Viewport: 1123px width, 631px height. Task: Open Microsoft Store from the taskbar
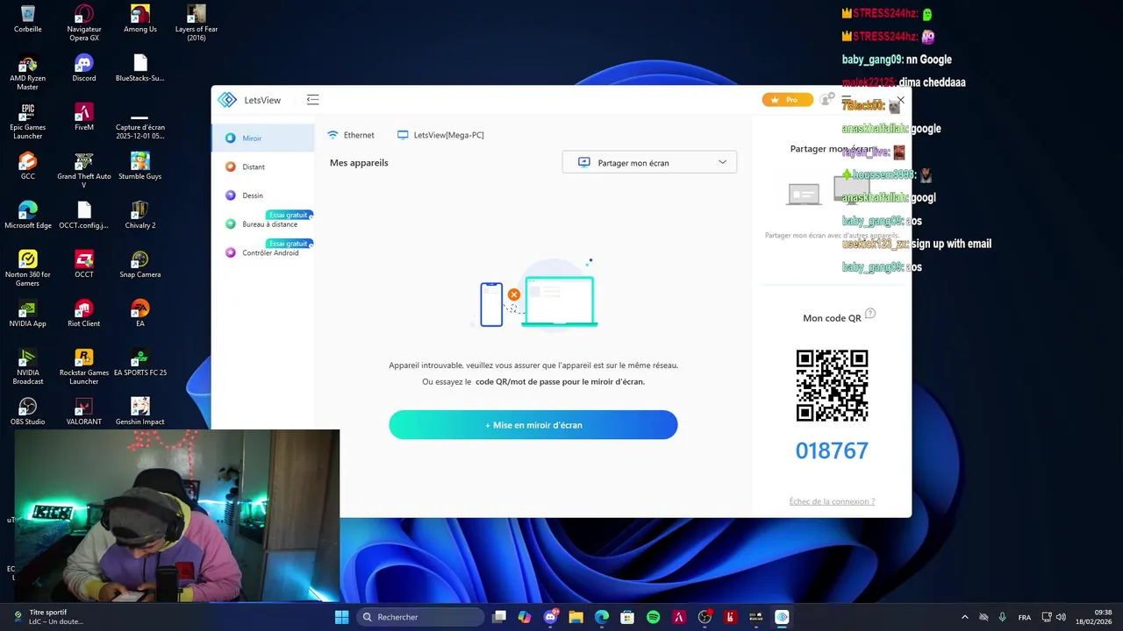tap(627, 617)
